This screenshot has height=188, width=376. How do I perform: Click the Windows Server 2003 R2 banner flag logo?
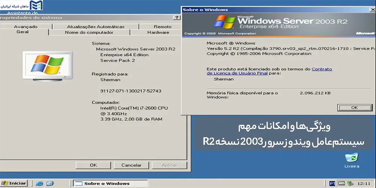click(x=225, y=22)
